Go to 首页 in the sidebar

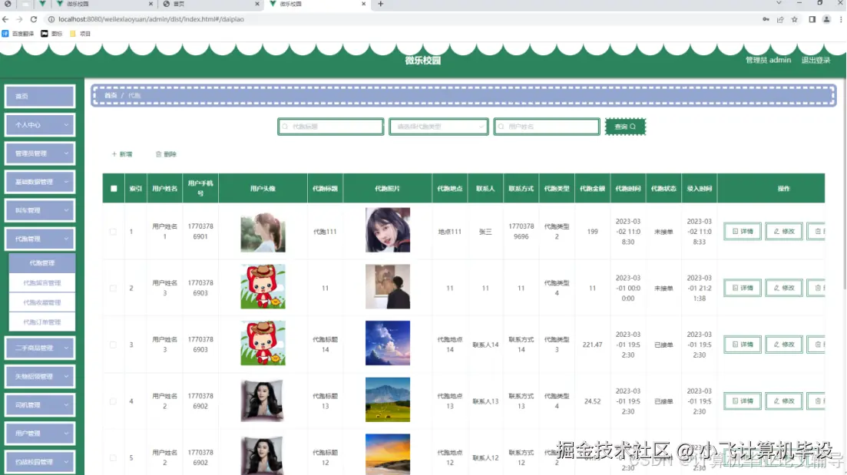40,96
